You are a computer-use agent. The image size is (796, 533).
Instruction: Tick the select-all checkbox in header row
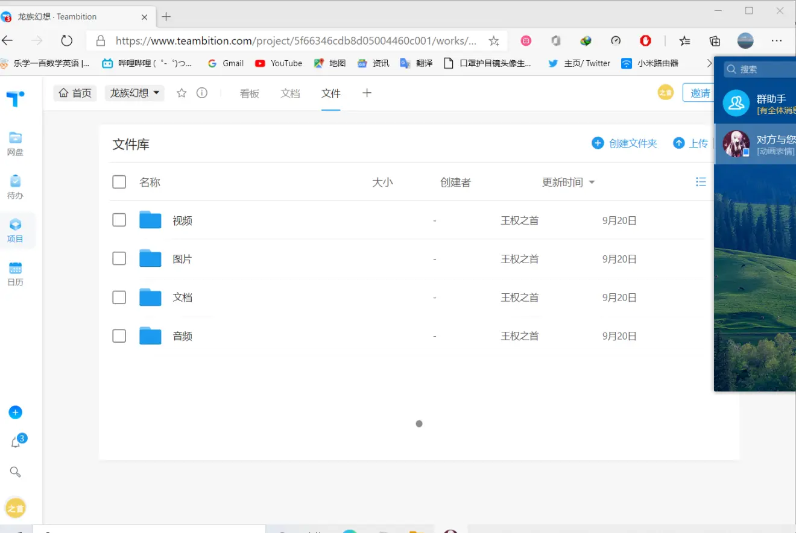pyautogui.click(x=119, y=182)
